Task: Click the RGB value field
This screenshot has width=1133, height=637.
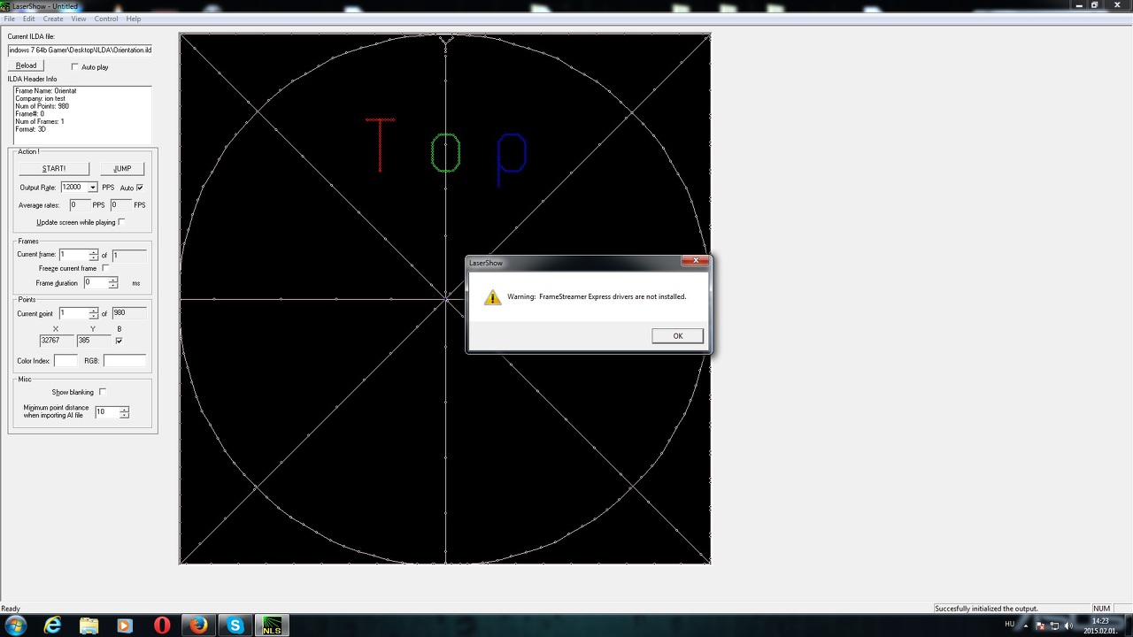Action: (x=125, y=361)
